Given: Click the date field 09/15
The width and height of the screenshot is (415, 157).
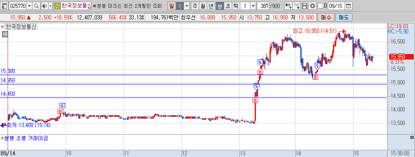Looking at the screenshot, I should (336, 6).
